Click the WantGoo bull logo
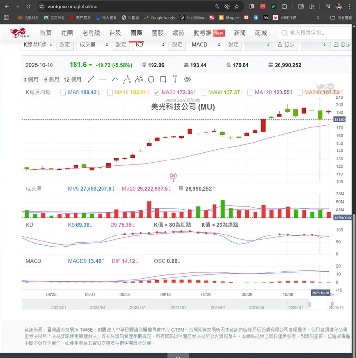 point(20,33)
